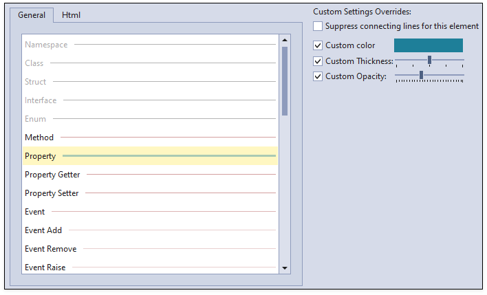Screen dimensions: 487x295
Task: Select the Property Getter item
Action: [151, 175]
